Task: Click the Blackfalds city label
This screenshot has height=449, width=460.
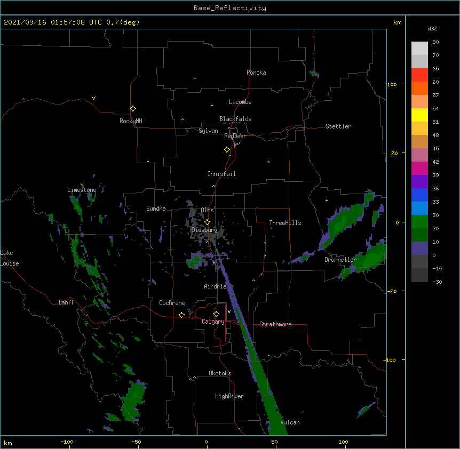Action: (x=235, y=119)
